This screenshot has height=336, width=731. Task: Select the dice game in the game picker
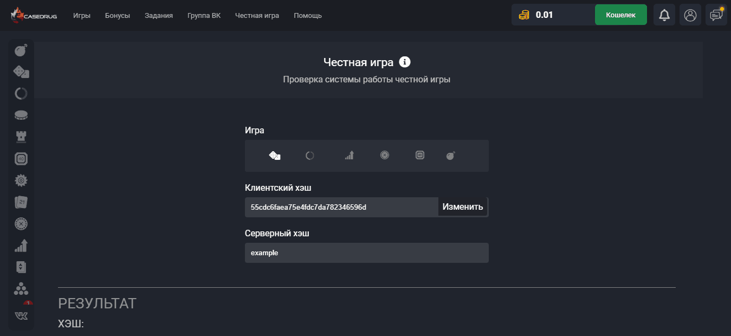click(x=274, y=156)
